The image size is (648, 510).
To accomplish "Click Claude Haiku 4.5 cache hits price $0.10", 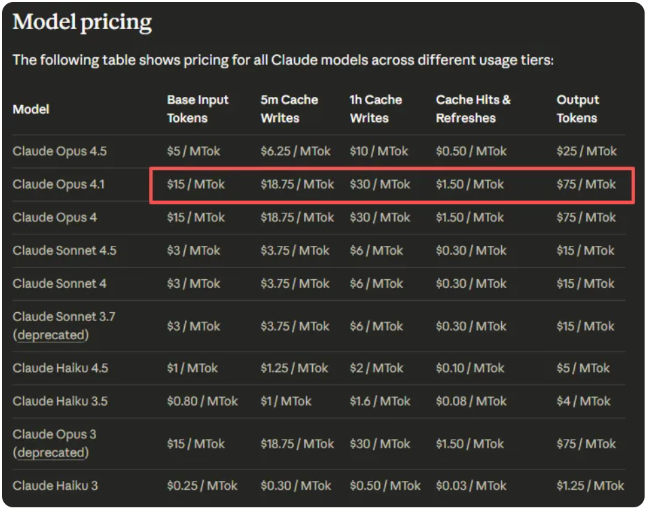I will 470,368.
